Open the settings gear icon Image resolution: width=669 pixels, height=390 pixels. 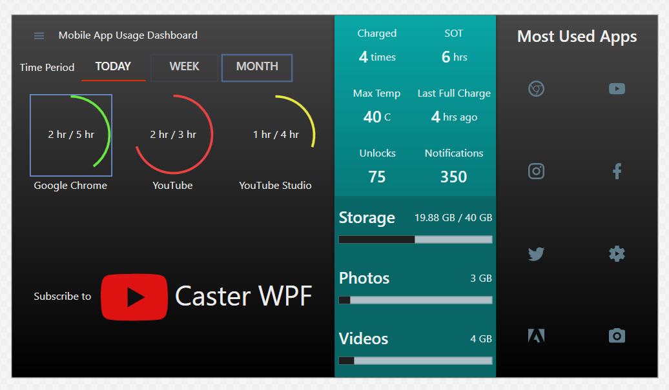pos(617,254)
